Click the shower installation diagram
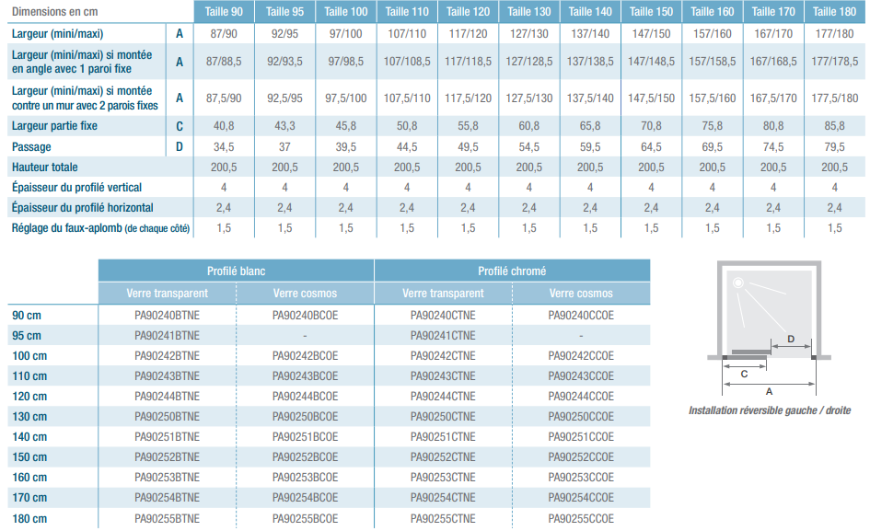 pyautogui.click(x=769, y=328)
